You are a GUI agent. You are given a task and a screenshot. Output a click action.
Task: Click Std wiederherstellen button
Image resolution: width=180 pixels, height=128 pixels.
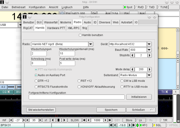(x=41, y=110)
